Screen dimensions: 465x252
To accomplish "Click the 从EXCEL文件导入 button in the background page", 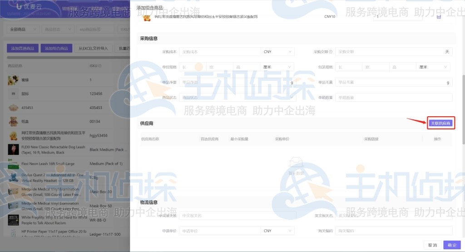I will coord(93,48).
